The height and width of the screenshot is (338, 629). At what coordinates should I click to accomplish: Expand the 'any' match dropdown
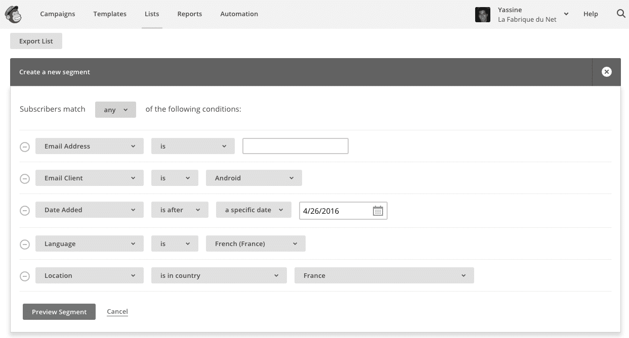tap(115, 110)
